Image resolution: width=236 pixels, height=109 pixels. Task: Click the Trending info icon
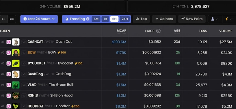pyautogui.click(x=88, y=19)
